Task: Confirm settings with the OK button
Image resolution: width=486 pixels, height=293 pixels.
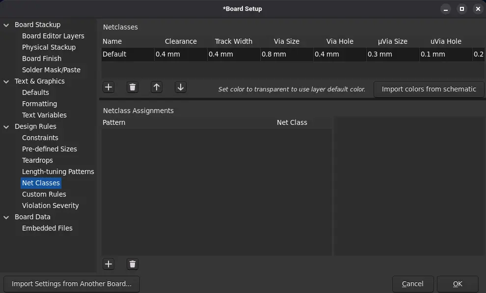Action: pos(458,284)
